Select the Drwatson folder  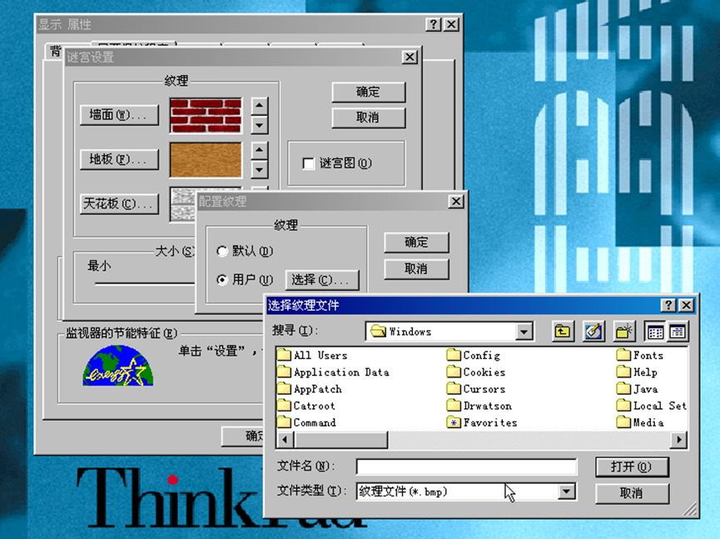[x=479, y=406]
